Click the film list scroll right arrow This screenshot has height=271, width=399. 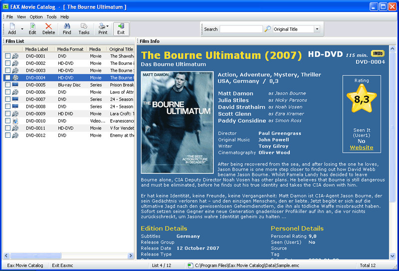tap(131, 256)
